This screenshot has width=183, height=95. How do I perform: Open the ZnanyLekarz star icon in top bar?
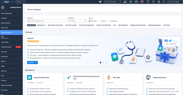point(100,2)
